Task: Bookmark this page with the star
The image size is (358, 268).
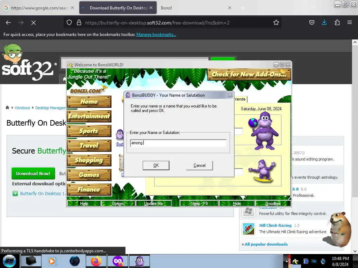Action: pyautogui.click(x=276, y=23)
